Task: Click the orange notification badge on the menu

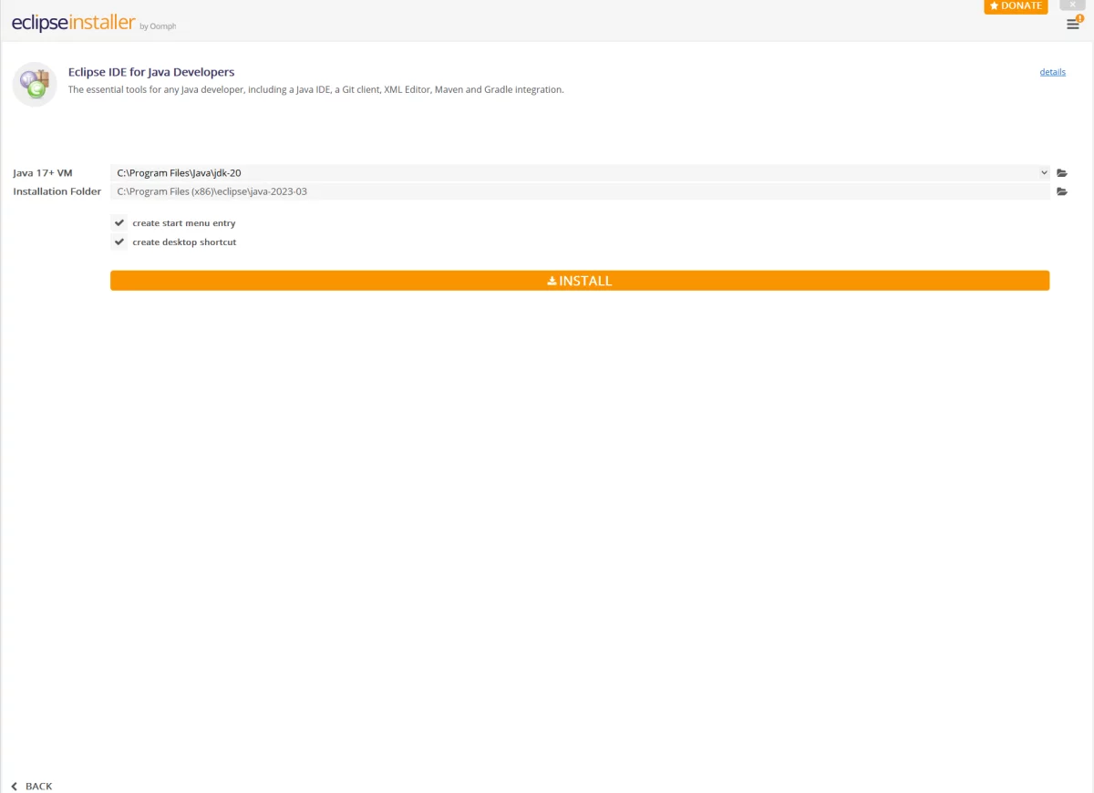Action: [1079, 18]
